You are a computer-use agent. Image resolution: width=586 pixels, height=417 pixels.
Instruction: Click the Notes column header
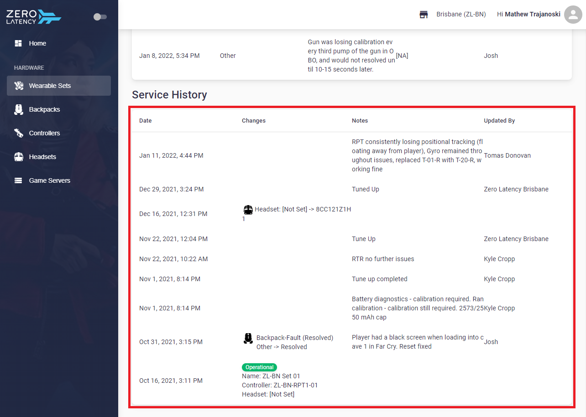[x=360, y=121]
